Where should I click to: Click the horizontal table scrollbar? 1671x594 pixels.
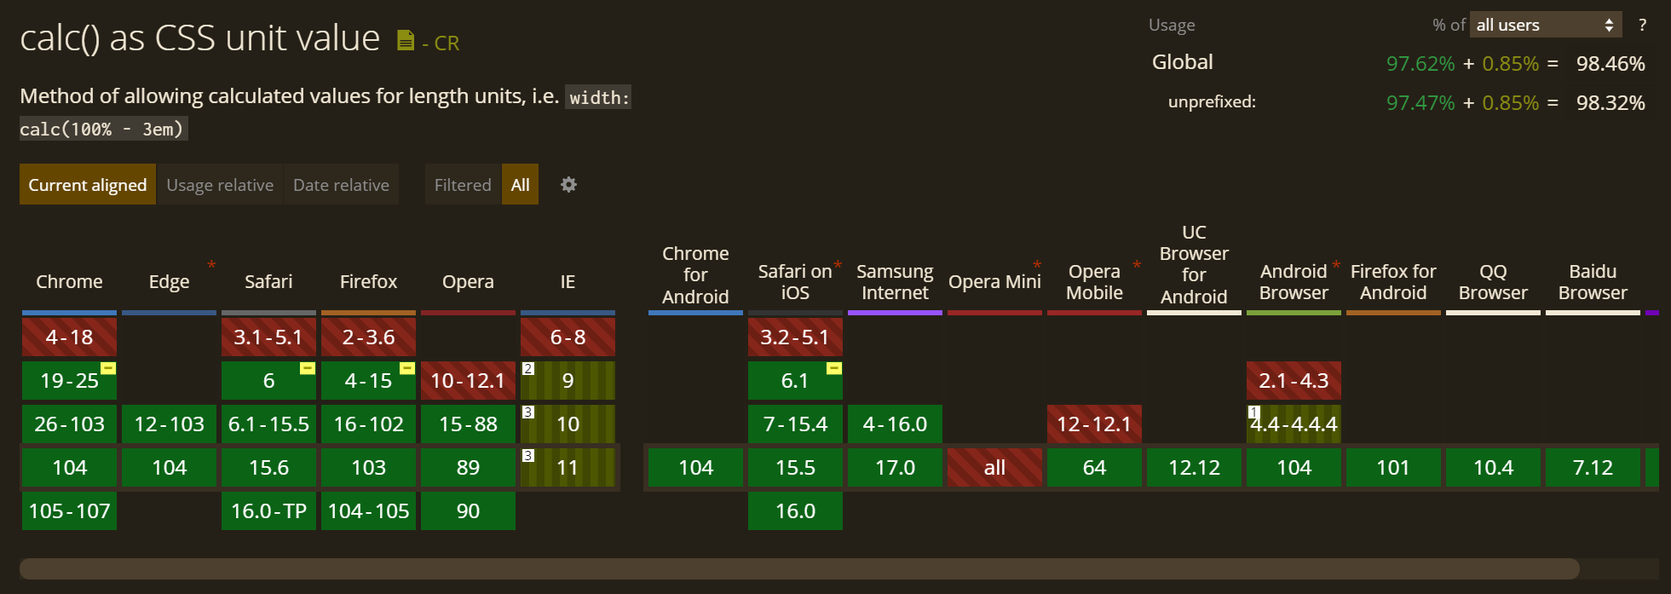coord(799,568)
